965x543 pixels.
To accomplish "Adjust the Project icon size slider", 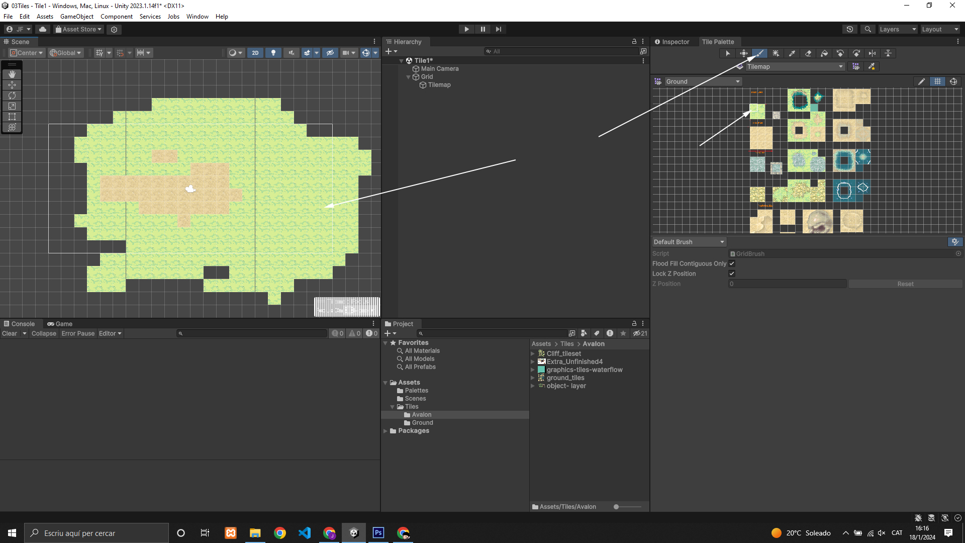I will click(x=617, y=507).
